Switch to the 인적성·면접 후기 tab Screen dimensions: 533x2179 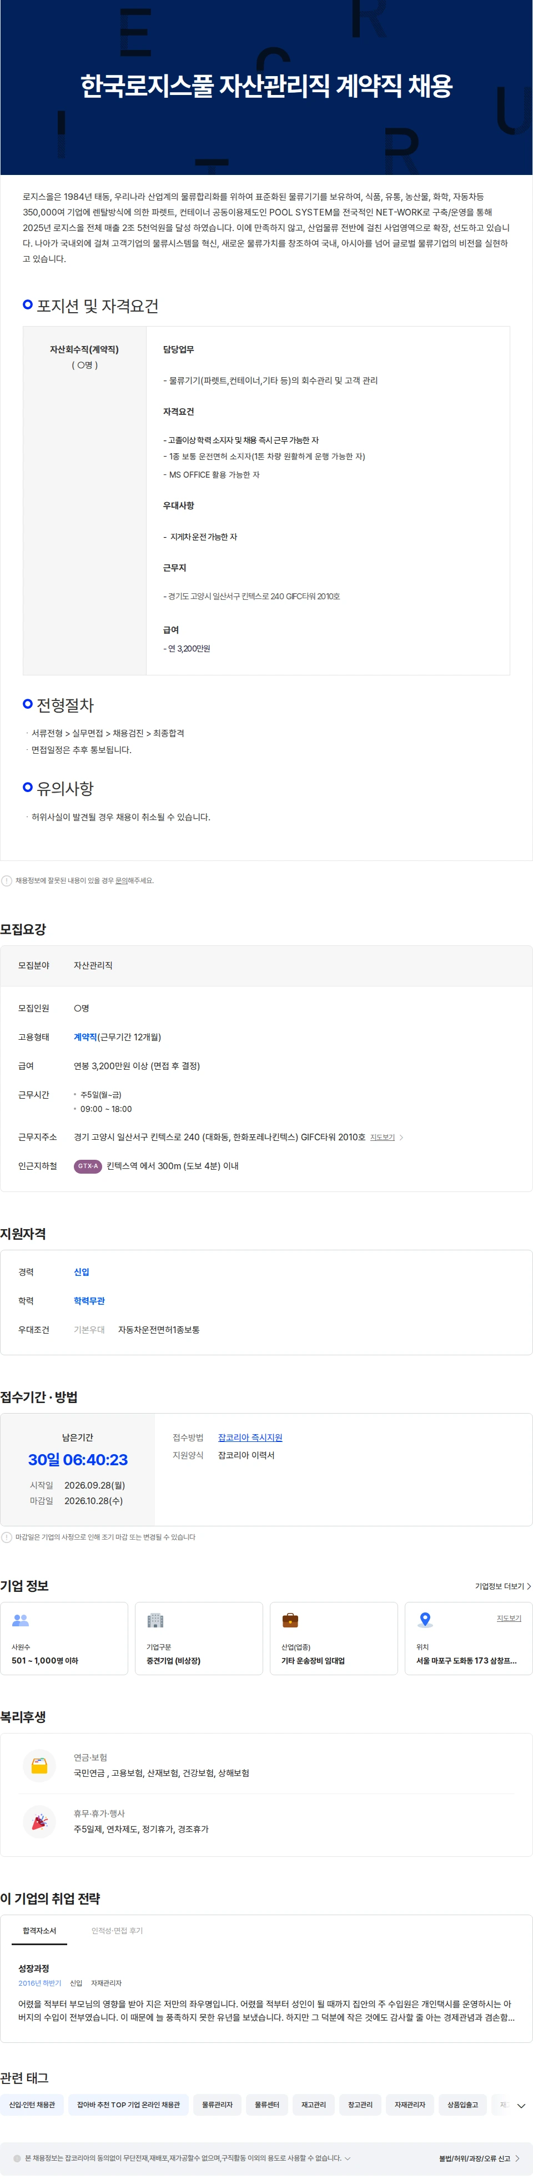(117, 1931)
